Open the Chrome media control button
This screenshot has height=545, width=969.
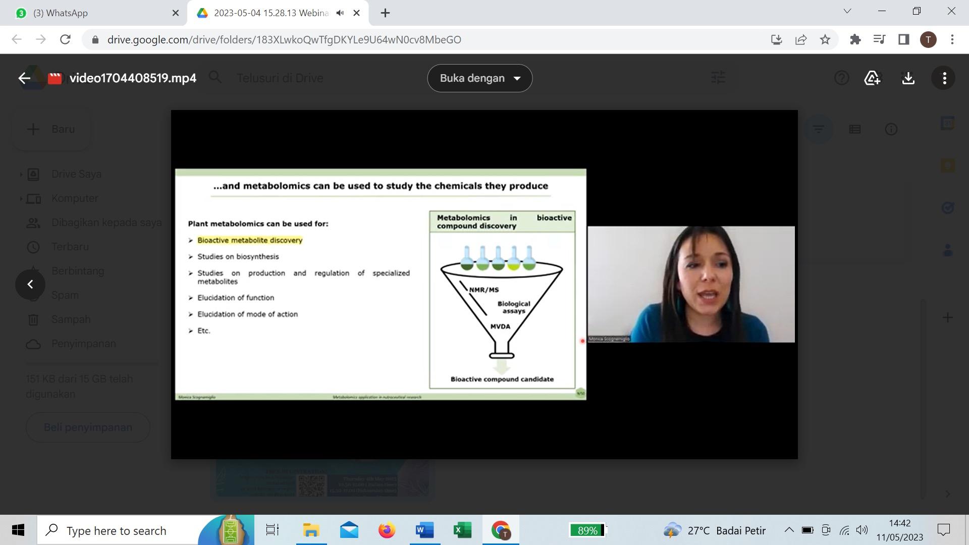point(879,39)
